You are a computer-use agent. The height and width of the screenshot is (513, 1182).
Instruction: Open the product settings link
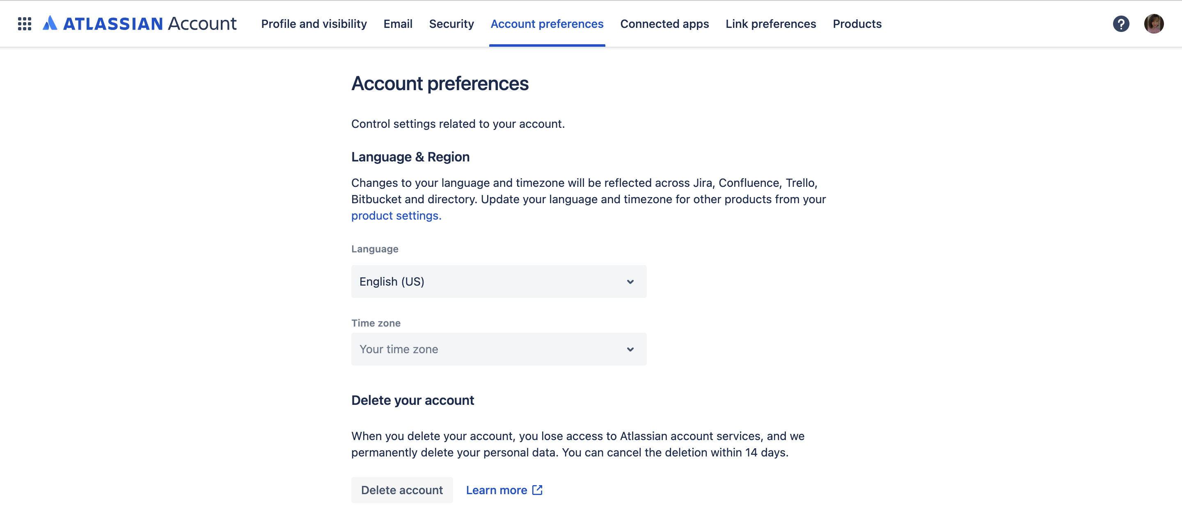click(x=396, y=216)
